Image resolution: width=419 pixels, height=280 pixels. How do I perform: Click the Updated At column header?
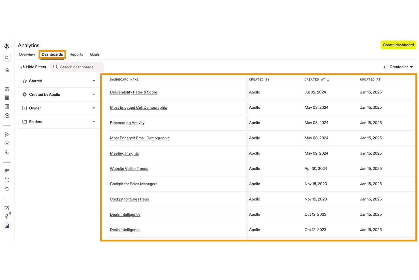point(370,80)
